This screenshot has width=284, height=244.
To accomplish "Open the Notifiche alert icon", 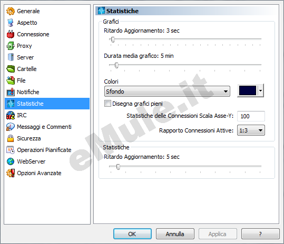I will (11, 92).
